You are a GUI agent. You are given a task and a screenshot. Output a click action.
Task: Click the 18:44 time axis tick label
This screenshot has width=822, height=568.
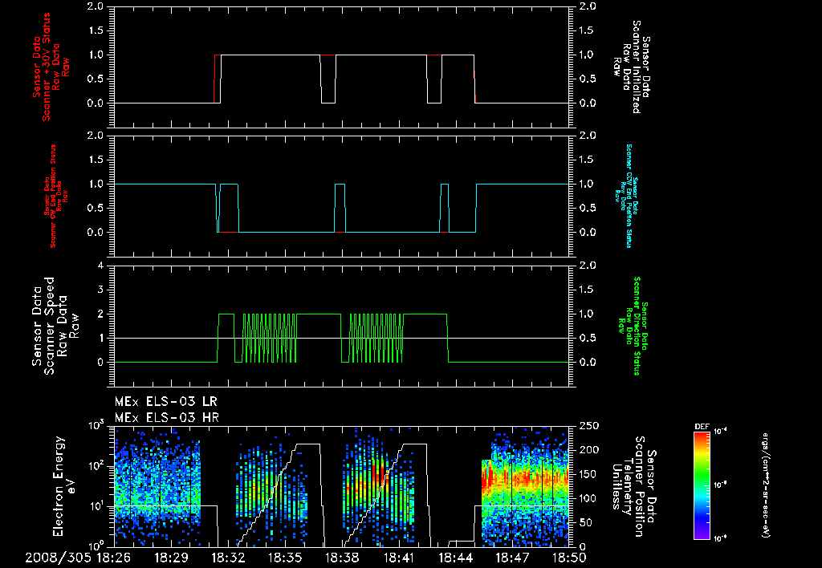456,558
